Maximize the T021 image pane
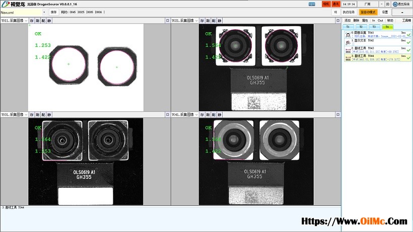 tap(338, 21)
